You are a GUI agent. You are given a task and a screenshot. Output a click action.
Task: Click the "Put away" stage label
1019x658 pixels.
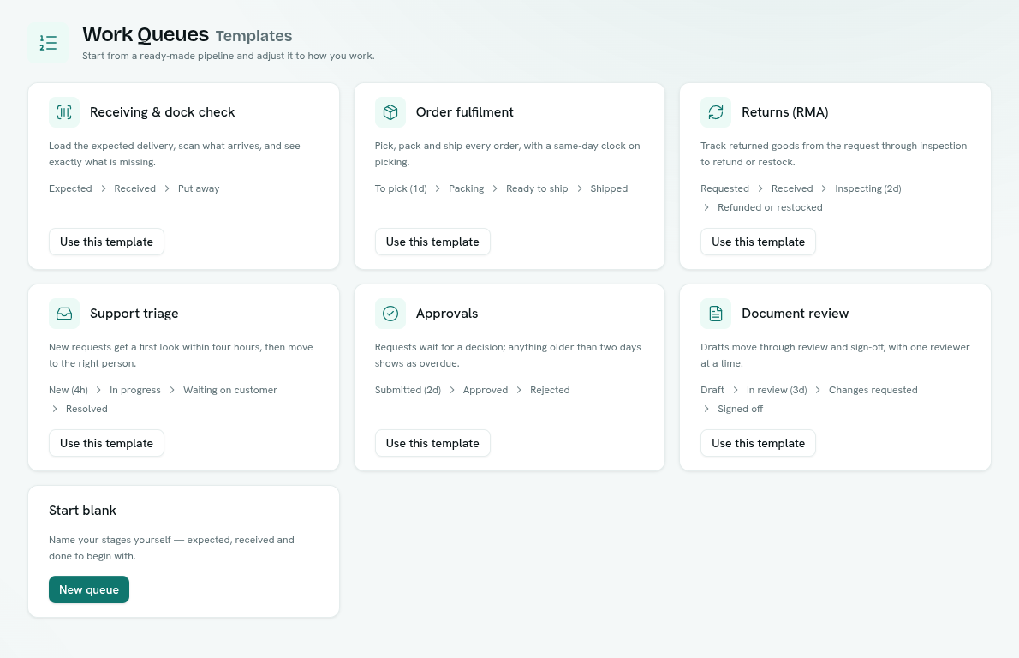click(199, 188)
